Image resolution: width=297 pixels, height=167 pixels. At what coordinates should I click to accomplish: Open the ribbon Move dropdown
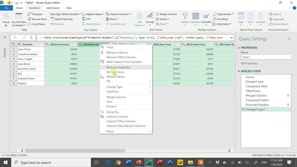[112, 19]
